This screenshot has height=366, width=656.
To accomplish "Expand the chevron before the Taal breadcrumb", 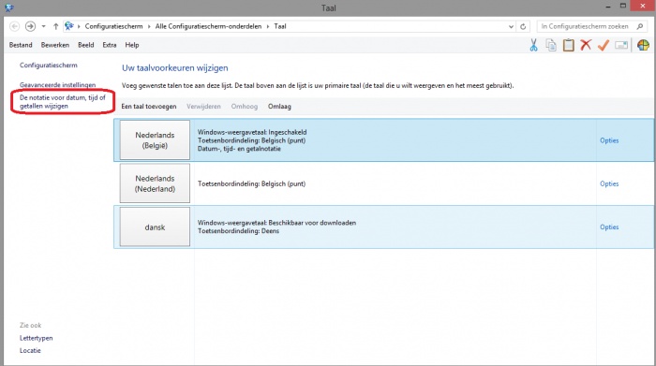I will (x=268, y=26).
